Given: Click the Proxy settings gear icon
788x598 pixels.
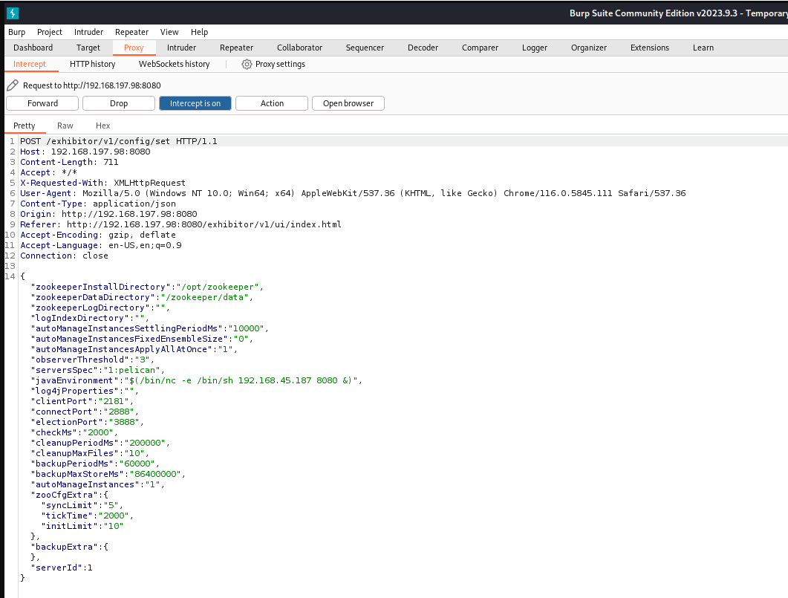Looking at the screenshot, I should (247, 65).
